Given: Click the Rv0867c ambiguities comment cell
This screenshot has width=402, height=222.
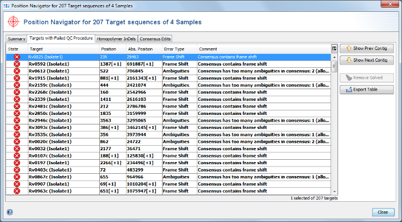Looking at the screenshot, I should coord(264,177).
